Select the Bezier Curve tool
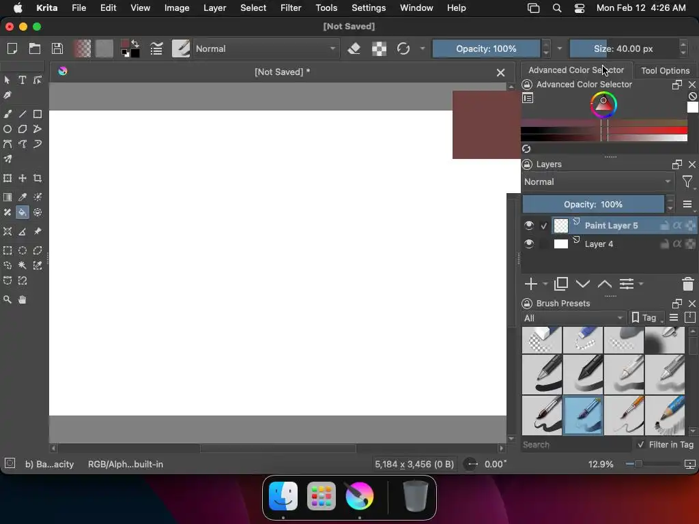The image size is (699, 524). coord(8,144)
